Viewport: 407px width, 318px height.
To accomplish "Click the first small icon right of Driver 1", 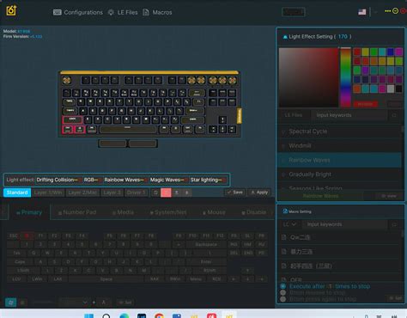I will tap(155, 193).
